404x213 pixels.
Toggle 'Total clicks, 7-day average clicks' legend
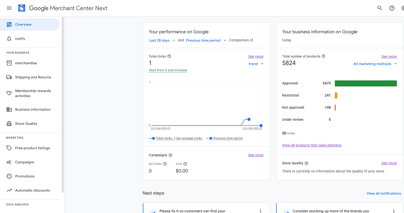(x=175, y=138)
